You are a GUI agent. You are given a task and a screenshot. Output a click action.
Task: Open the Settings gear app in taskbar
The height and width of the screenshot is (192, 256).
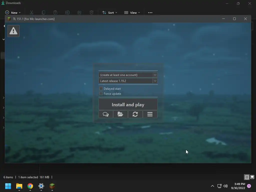point(41,186)
